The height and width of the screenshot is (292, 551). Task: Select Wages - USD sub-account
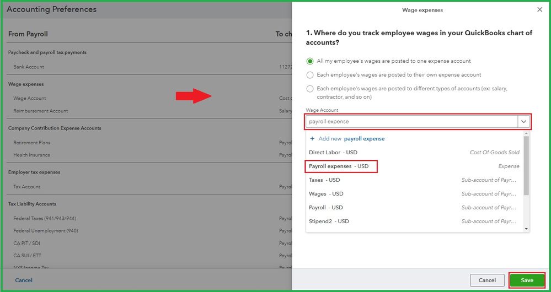(x=326, y=194)
